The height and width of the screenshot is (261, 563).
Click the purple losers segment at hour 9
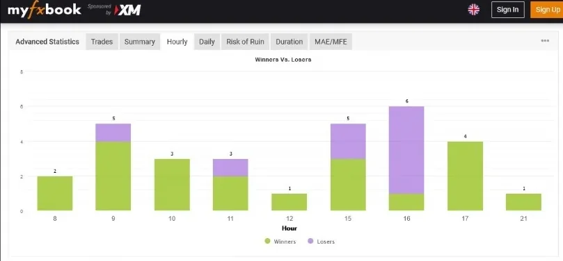tap(113, 133)
